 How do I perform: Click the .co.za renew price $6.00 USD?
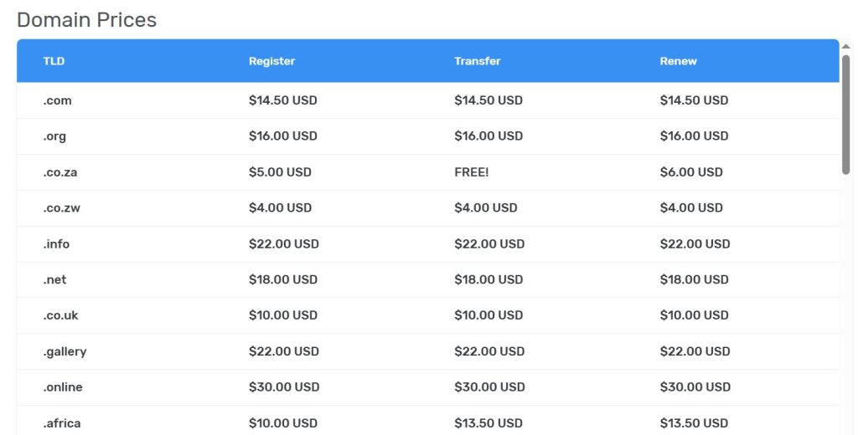pyautogui.click(x=690, y=172)
